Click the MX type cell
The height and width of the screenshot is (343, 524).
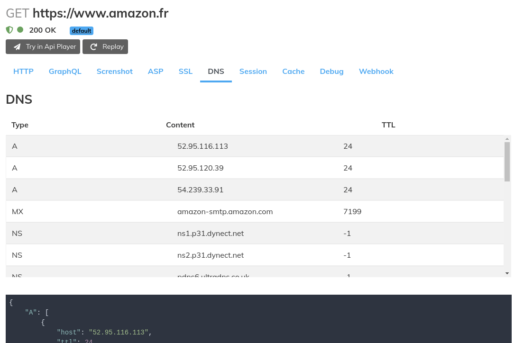[x=18, y=212]
